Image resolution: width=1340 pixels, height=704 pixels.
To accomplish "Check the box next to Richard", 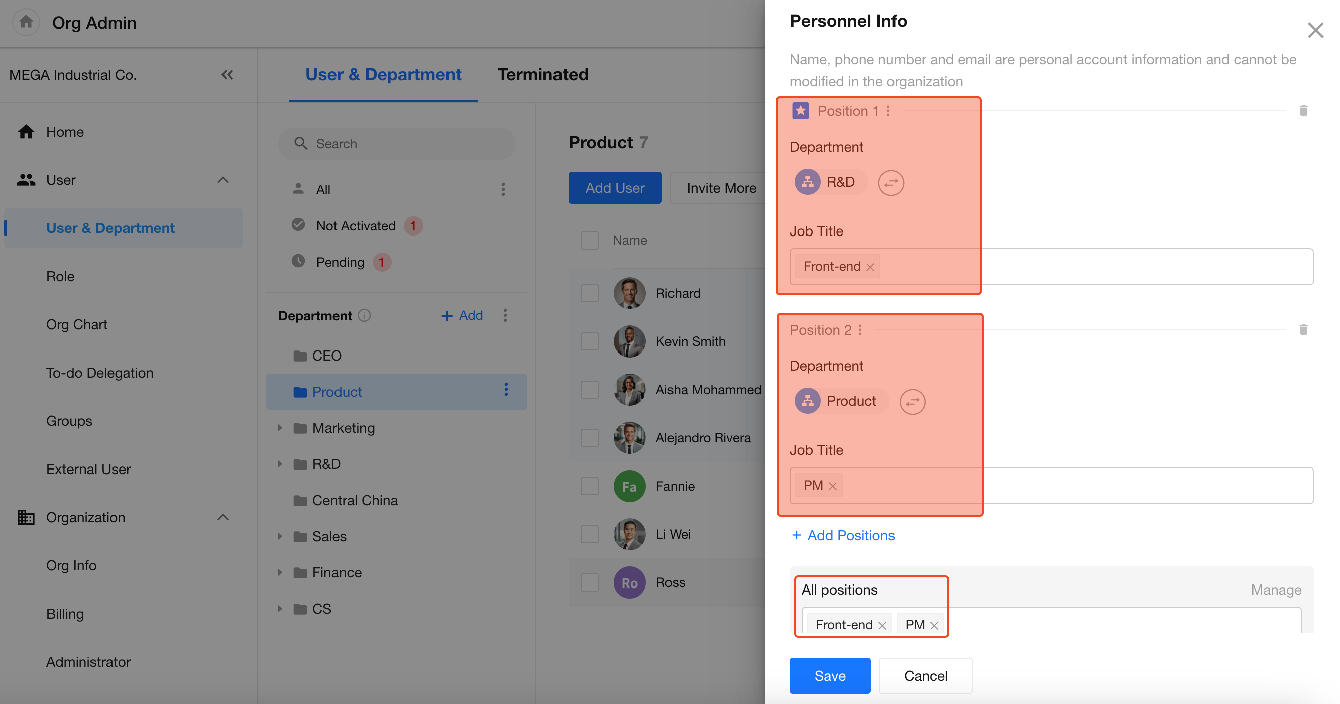I will (589, 293).
